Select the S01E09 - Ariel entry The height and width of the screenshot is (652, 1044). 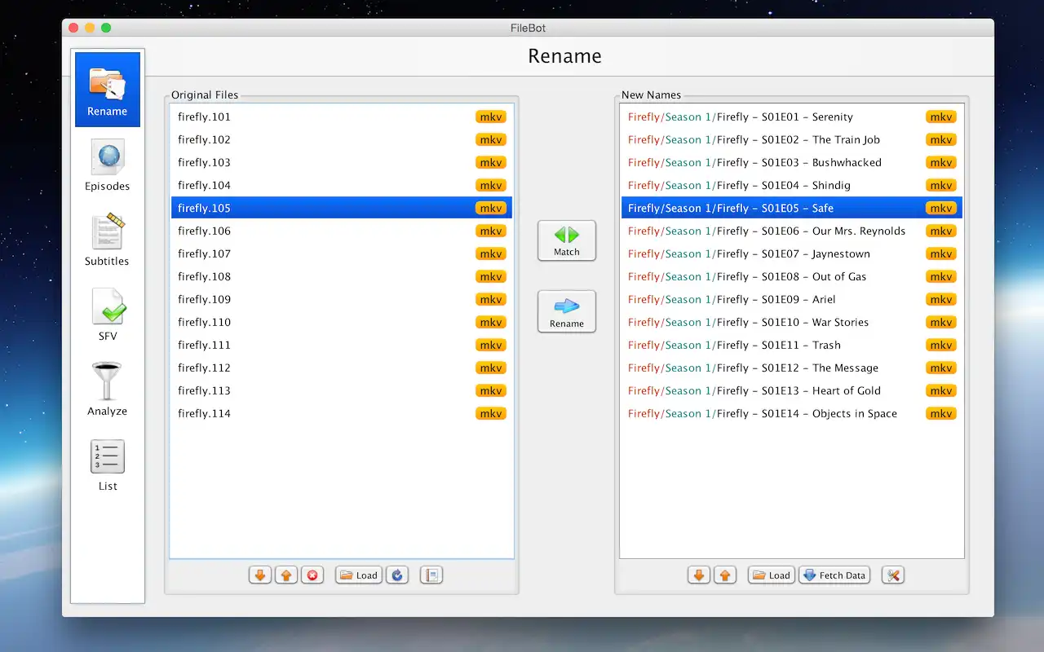[792, 299]
